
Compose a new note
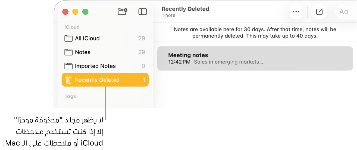[320, 12]
